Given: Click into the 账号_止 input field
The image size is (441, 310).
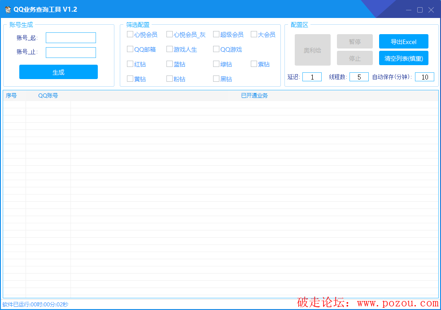Looking at the screenshot, I should point(71,53).
